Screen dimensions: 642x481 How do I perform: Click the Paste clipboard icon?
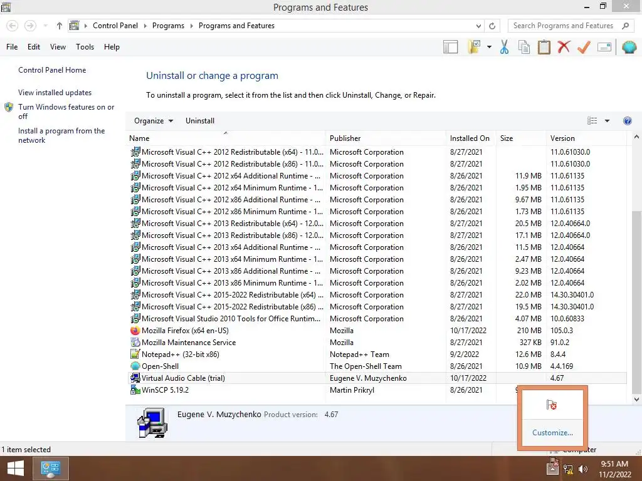(x=544, y=47)
